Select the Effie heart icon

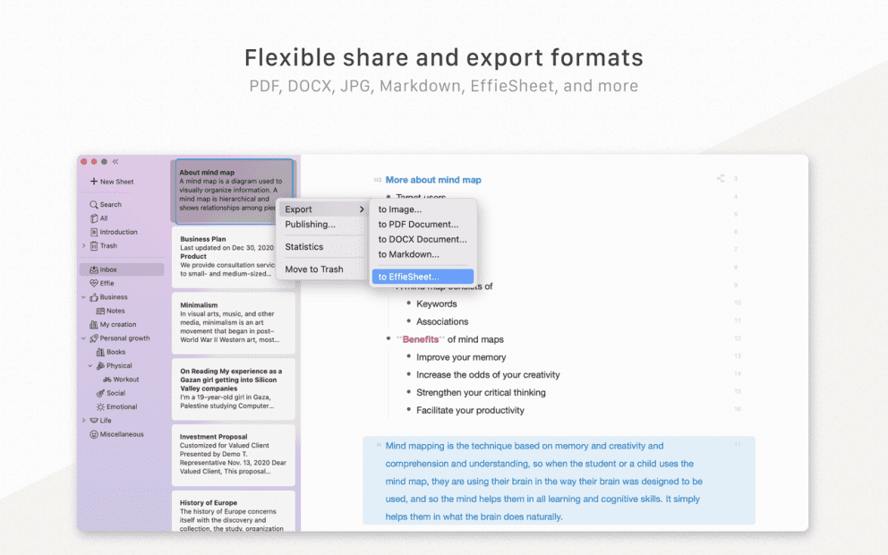tap(93, 283)
